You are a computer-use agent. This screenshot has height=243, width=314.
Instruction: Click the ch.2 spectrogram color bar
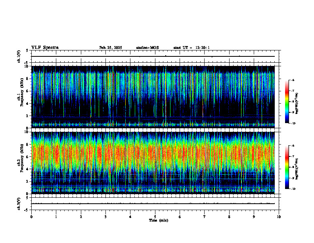coord(287,167)
